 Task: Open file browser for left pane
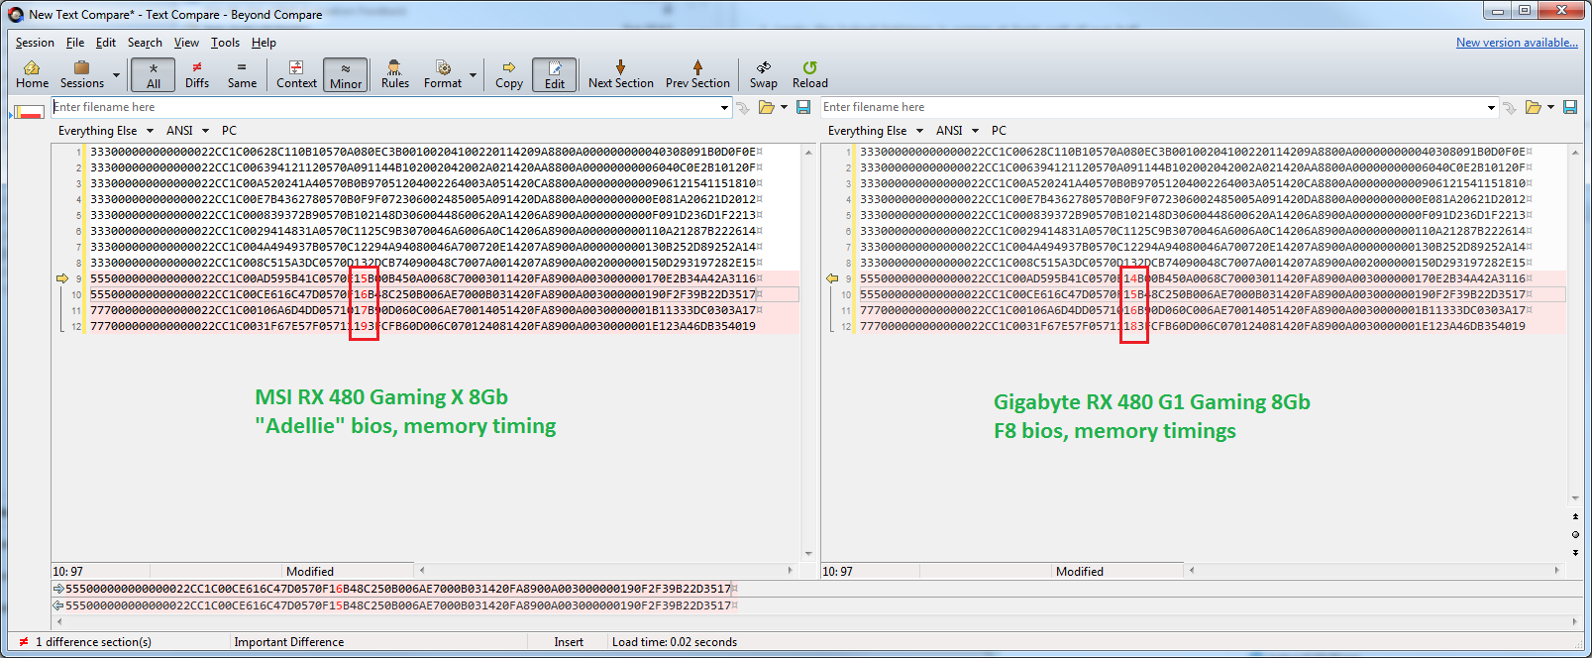click(x=767, y=107)
